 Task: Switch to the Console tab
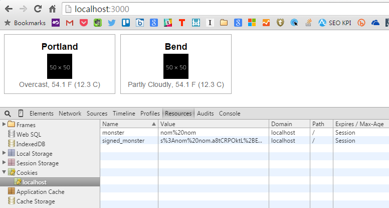click(230, 114)
